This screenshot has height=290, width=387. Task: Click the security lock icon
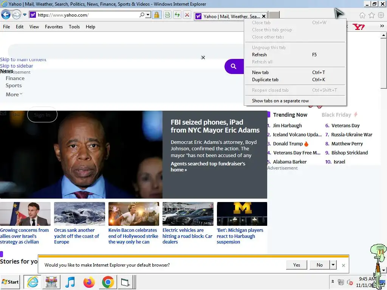click(156, 15)
